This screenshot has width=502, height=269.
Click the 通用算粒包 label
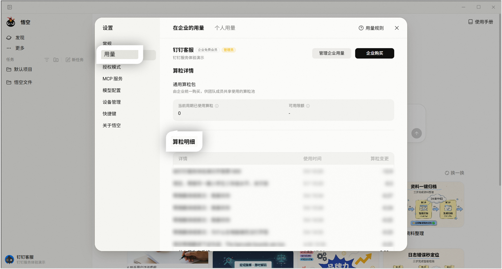point(184,85)
